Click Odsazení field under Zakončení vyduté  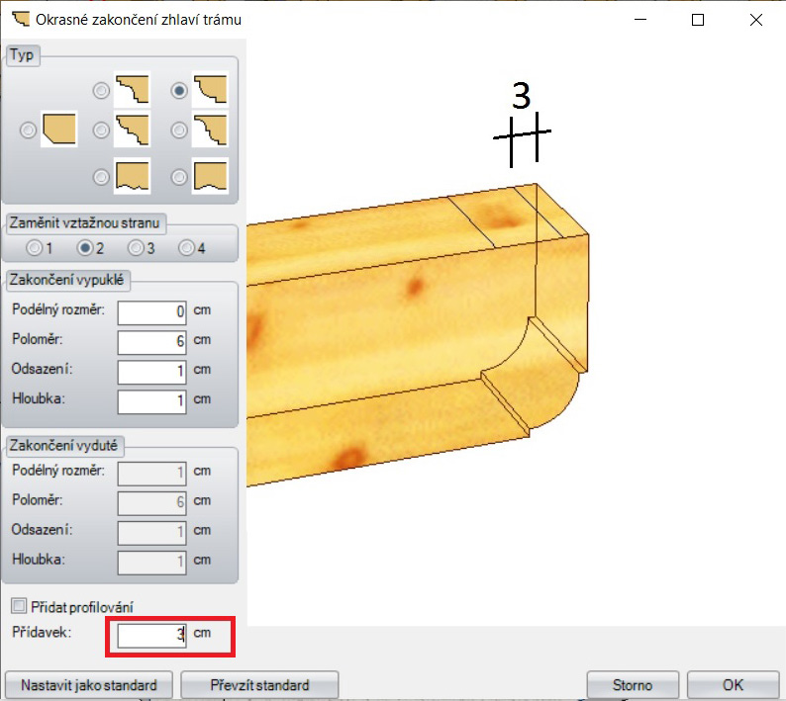coord(151,532)
